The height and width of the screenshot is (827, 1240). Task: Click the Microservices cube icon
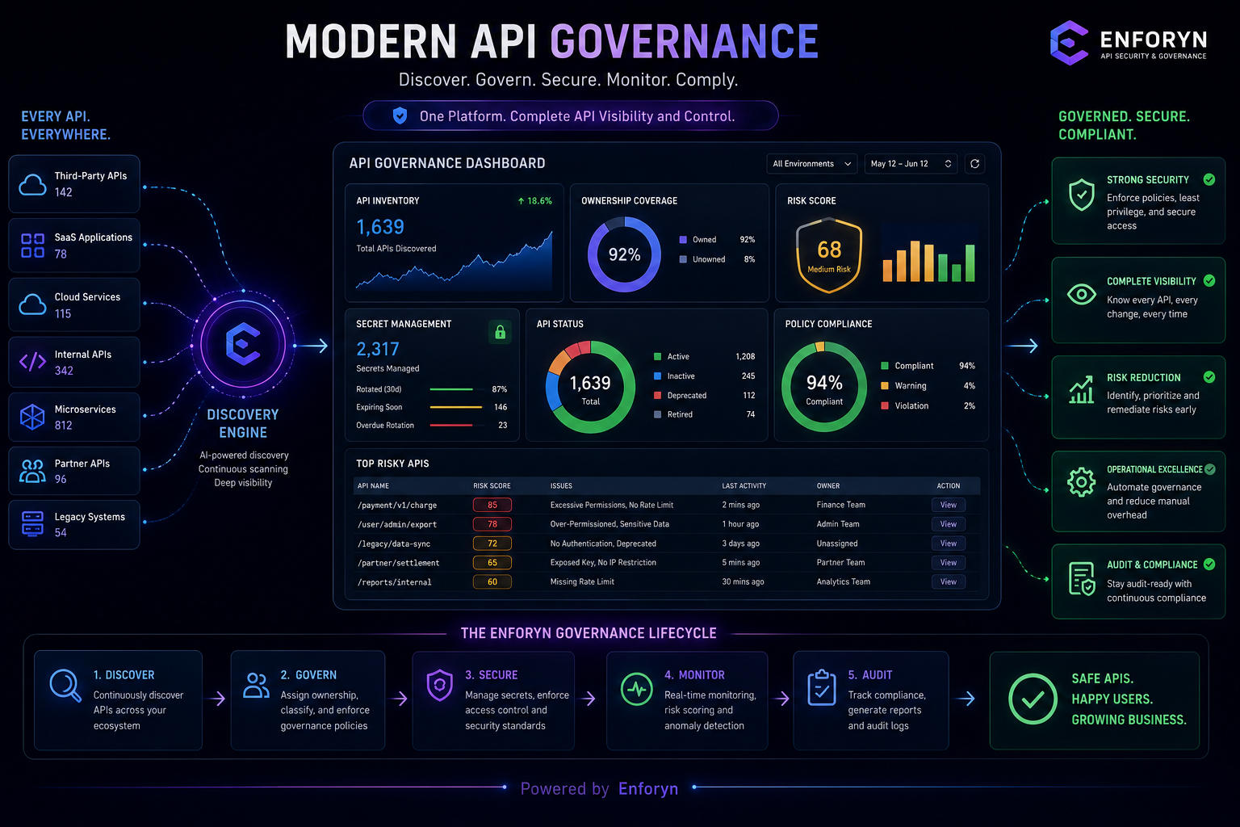32,417
